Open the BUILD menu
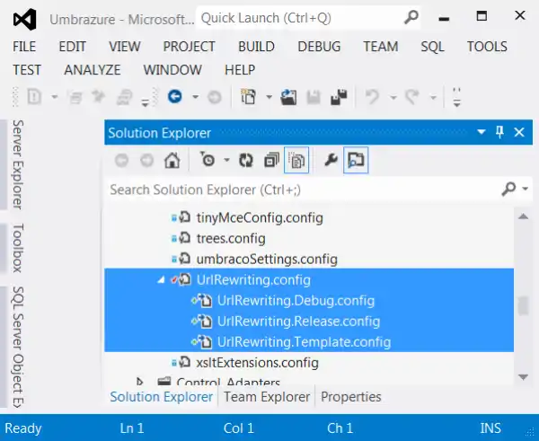Image resolution: width=539 pixels, height=441 pixels. pos(256,47)
